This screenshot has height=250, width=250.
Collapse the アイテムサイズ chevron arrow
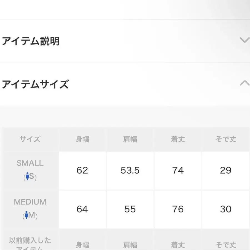tap(245, 83)
